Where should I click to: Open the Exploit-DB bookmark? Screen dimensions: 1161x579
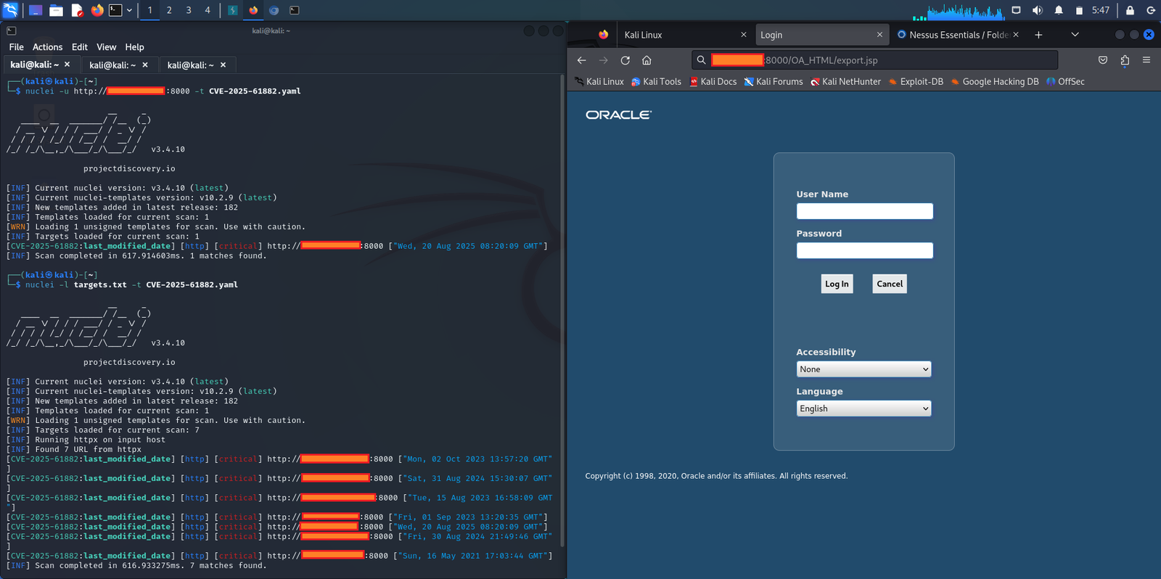(x=916, y=82)
